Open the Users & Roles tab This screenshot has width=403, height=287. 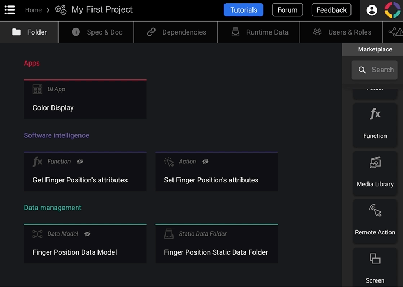click(x=341, y=32)
